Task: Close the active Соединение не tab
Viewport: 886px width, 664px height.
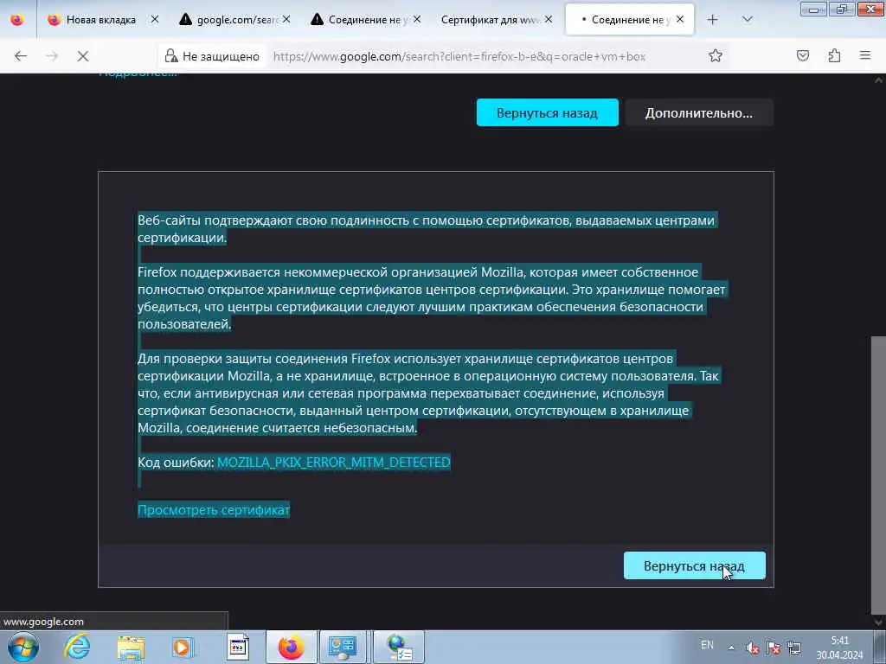Action: (680, 20)
